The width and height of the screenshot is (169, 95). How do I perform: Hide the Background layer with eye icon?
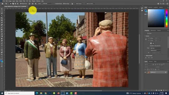click(x=145, y=72)
